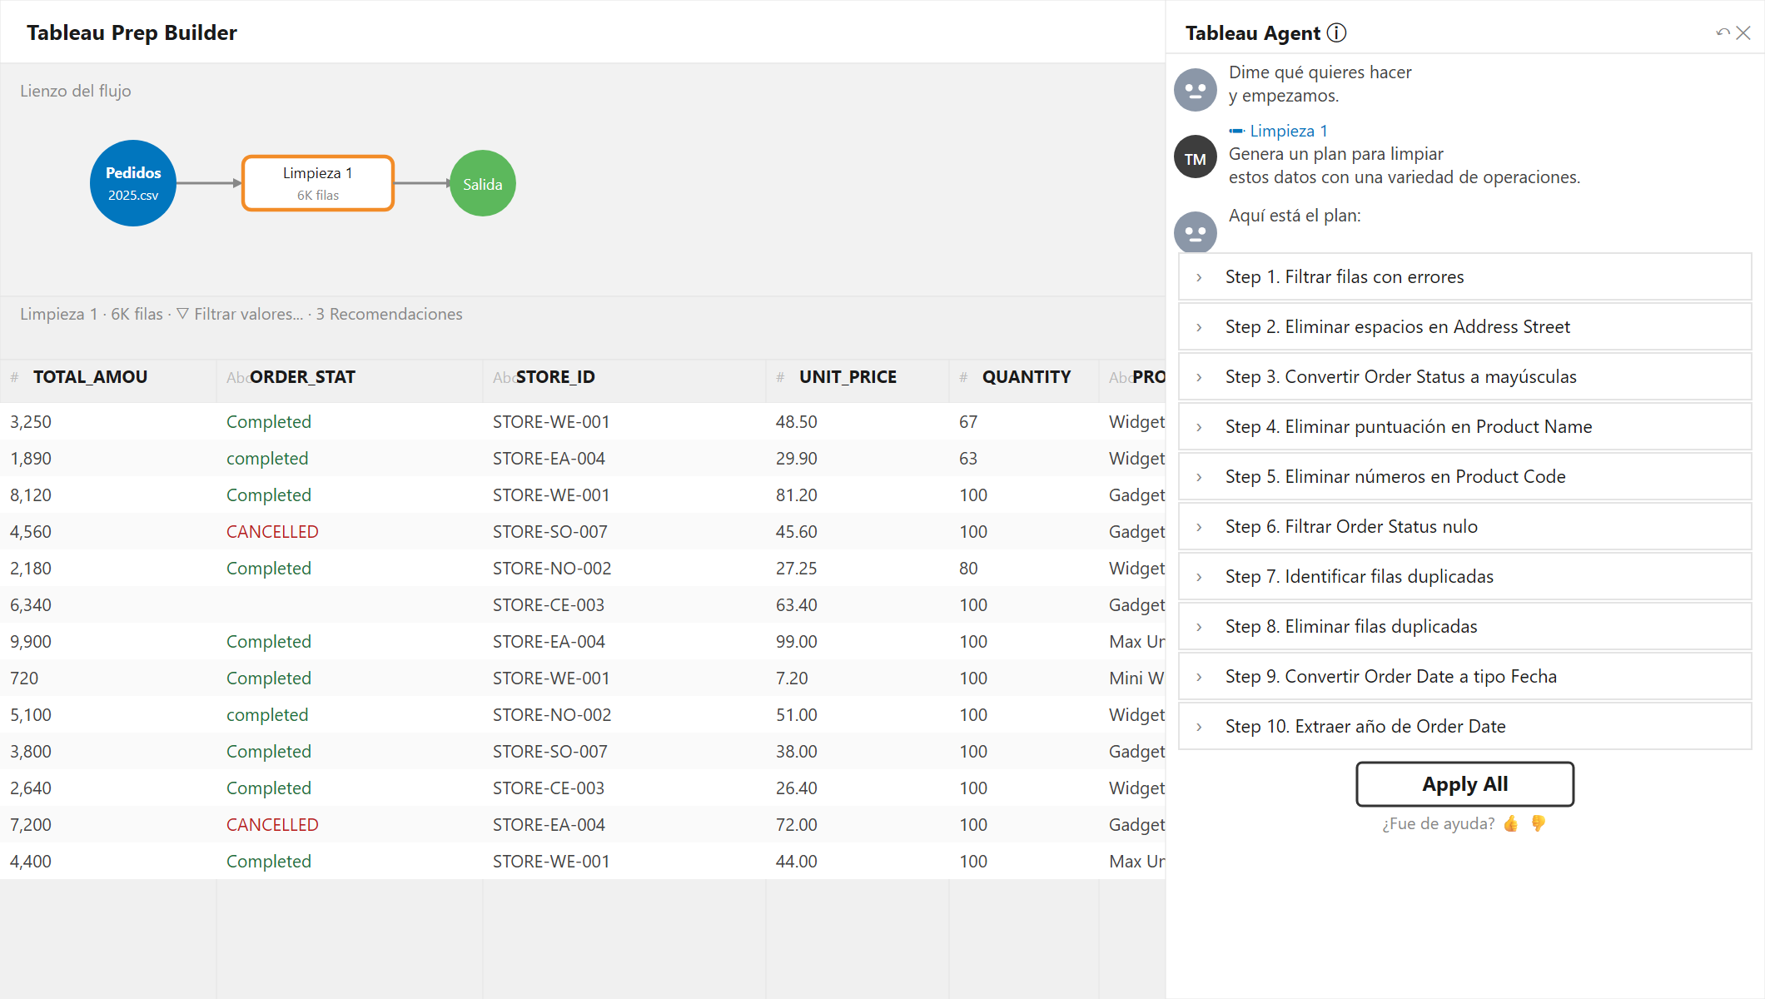The height and width of the screenshot is (999, 1765).
Task: Click the undo arrow in Tableau Agent header
Action: tap(1723, 32)
